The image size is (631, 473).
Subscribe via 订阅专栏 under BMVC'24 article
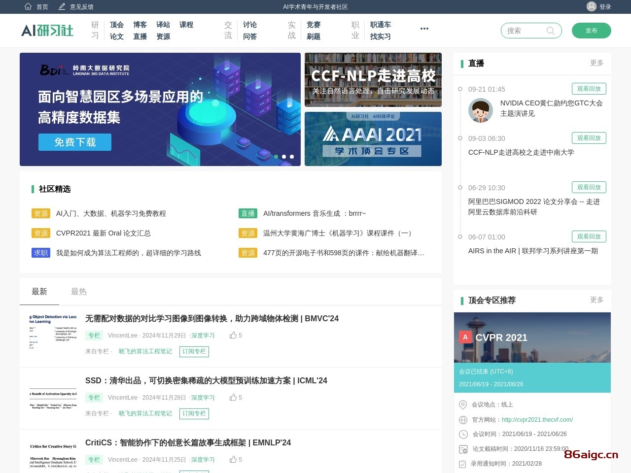[x=194, y=351]
